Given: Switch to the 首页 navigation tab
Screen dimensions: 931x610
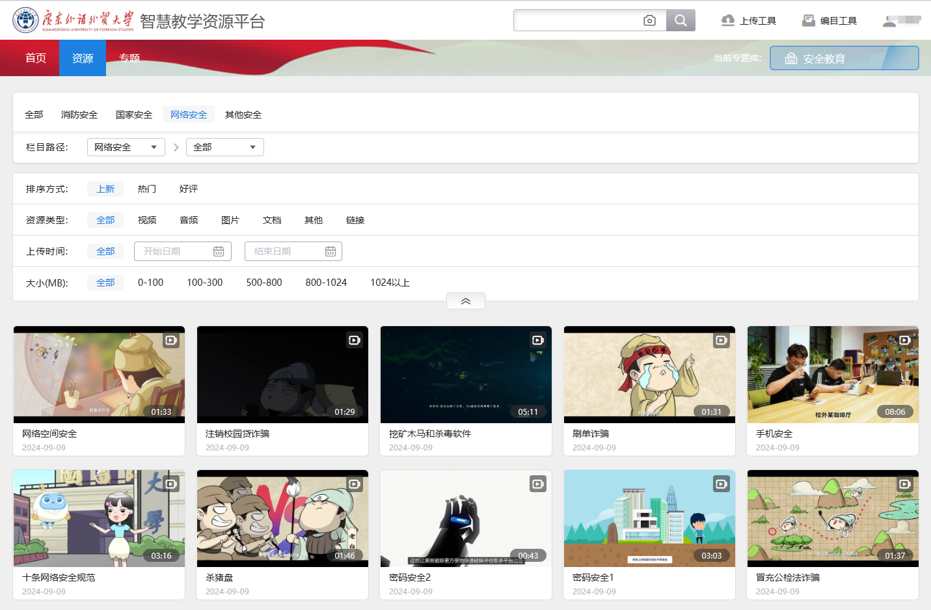Looking at the screenshot, I should (36, 58).
